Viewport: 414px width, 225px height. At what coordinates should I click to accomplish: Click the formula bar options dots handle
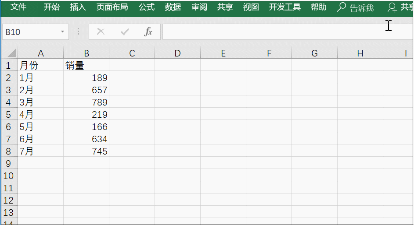[79, 32]
